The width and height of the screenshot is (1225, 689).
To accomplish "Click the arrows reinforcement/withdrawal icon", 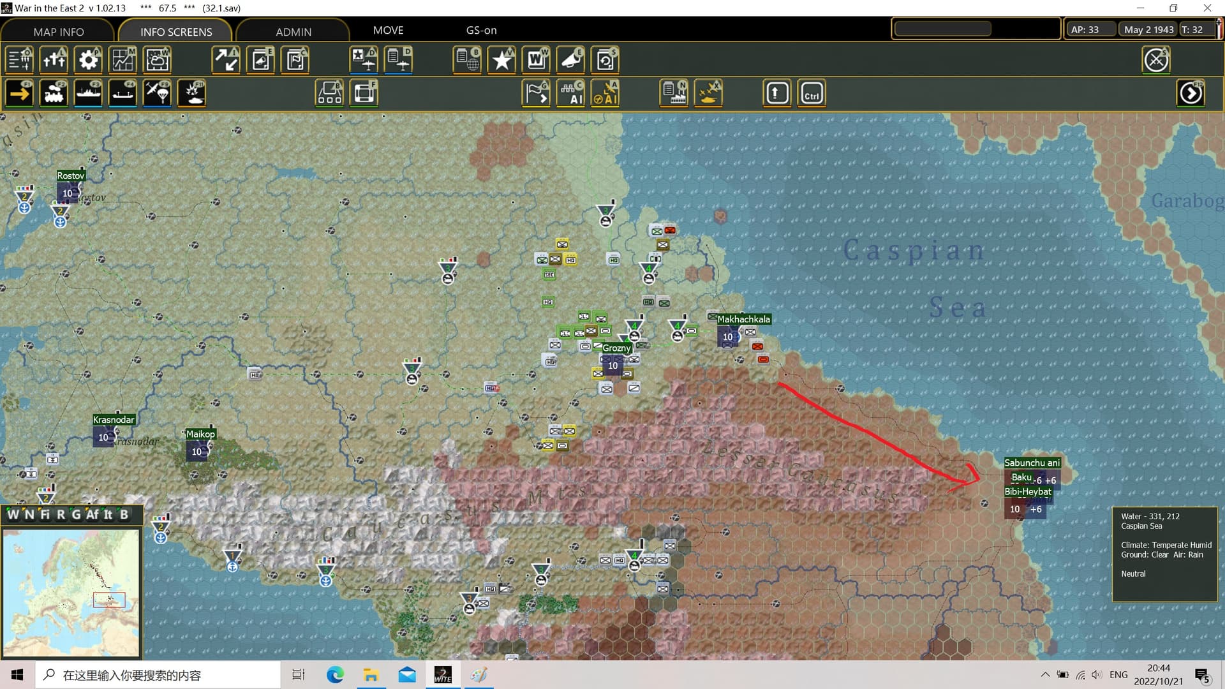I will coord(226,60).
